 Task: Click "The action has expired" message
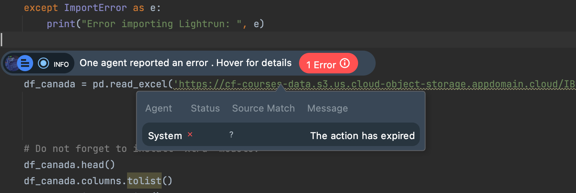pyautogui.click(x=362, y=136)
